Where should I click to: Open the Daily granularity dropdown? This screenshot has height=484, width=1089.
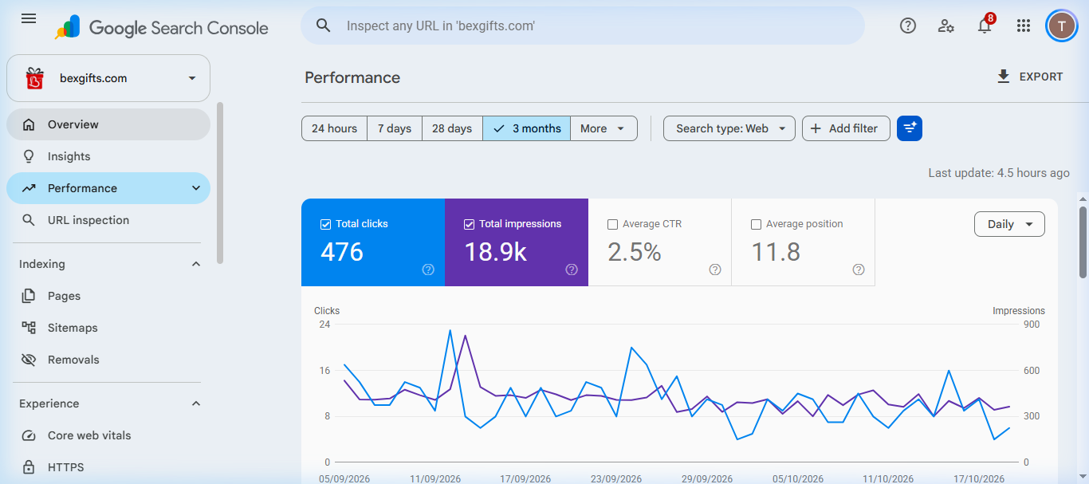pos(1009,224)
